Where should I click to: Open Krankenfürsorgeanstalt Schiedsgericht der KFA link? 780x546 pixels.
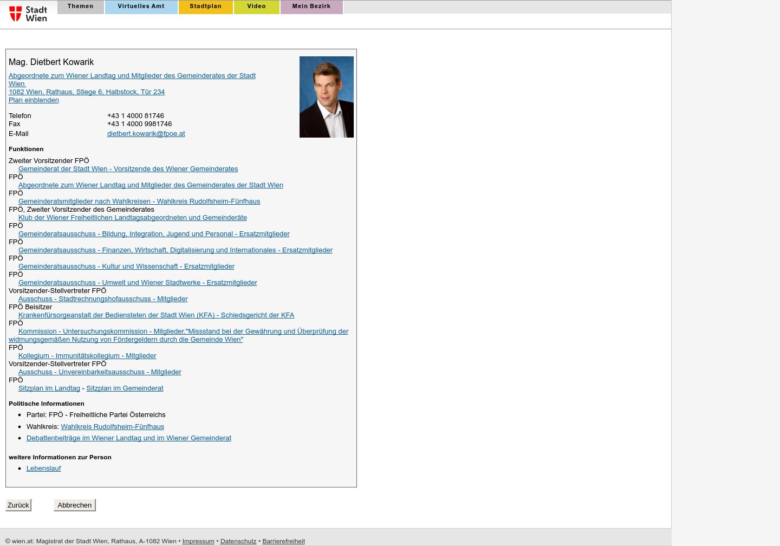click(x=157, y=315)
